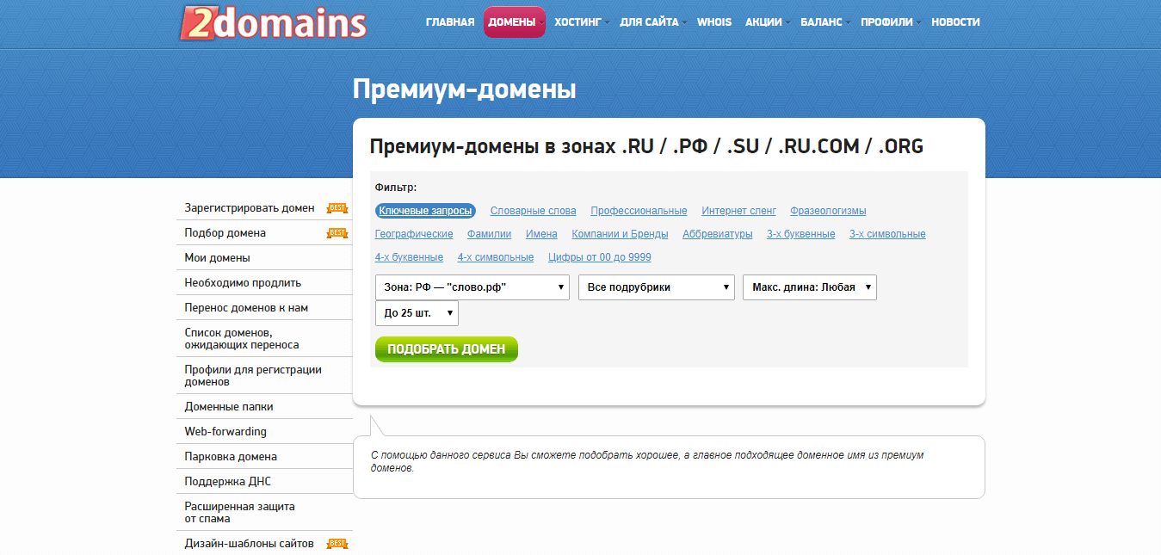
Task: Open the Макс. длина: Любая dropdown
Action: tap(809, 287)
